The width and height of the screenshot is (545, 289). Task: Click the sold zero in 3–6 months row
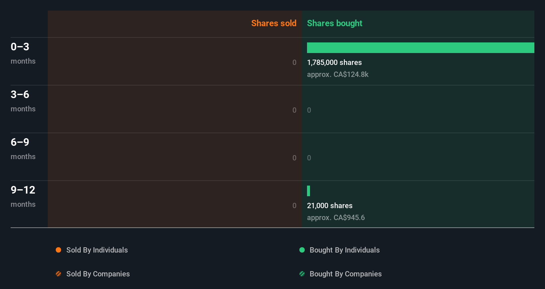tap(294, 110)
